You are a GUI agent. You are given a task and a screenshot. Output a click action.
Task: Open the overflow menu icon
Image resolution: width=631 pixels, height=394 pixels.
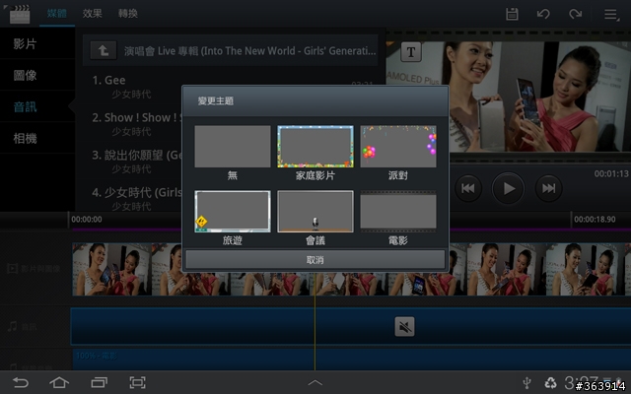coord(611,15)
